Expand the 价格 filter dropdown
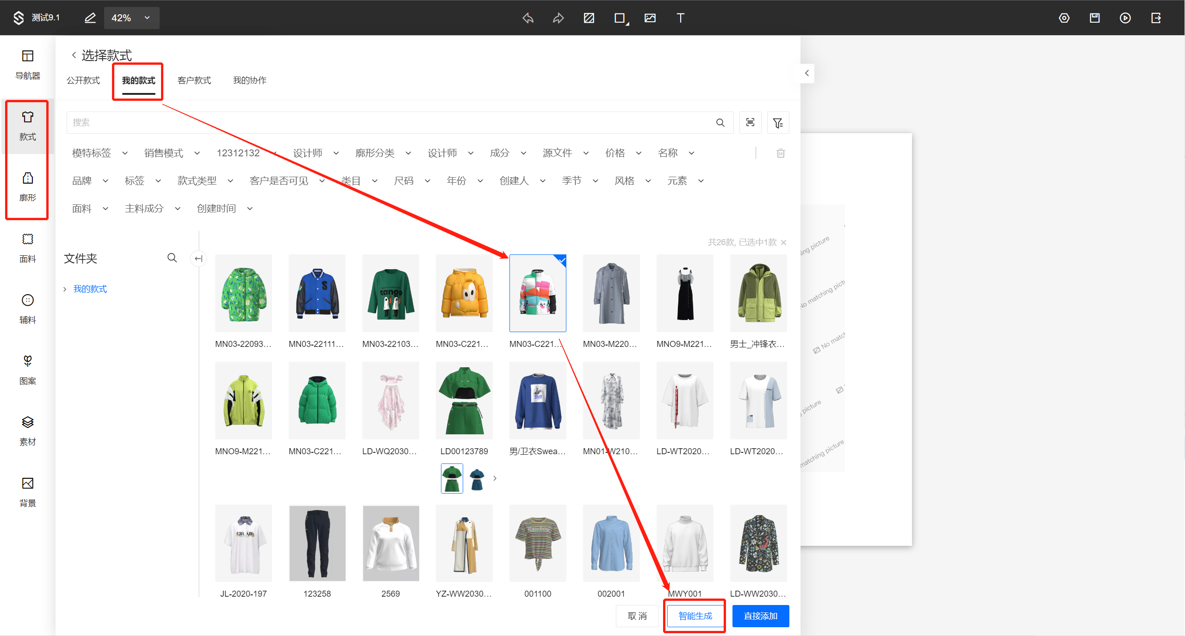The image size is (1185, 636). [623, 153]
